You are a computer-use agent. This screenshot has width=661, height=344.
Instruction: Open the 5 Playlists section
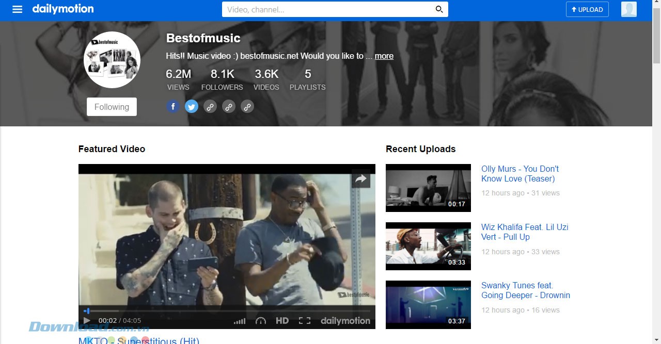point(307,80)
